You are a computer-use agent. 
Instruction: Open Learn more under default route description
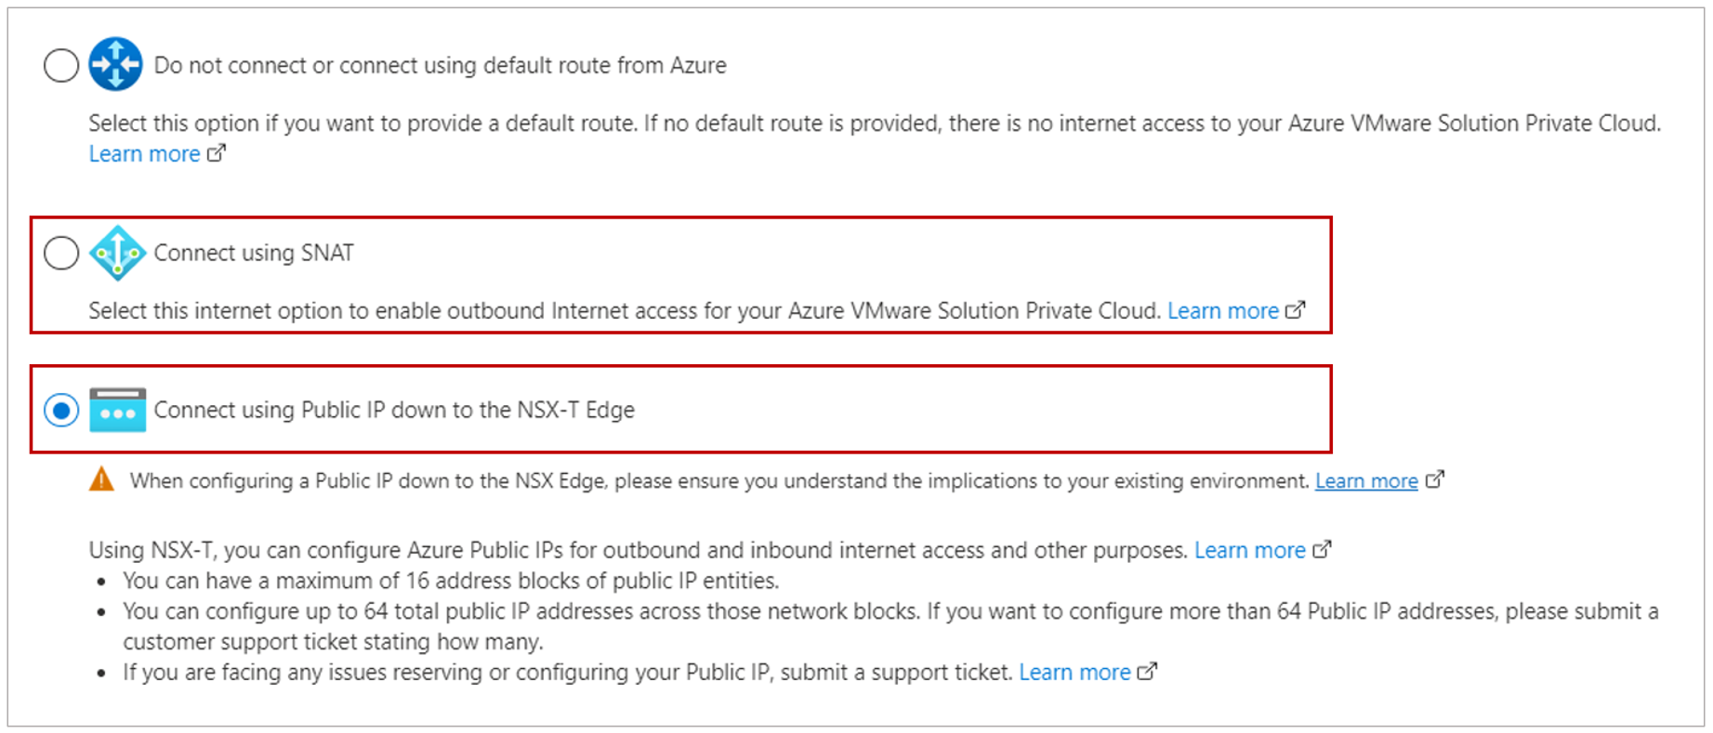tap(144, 153)
